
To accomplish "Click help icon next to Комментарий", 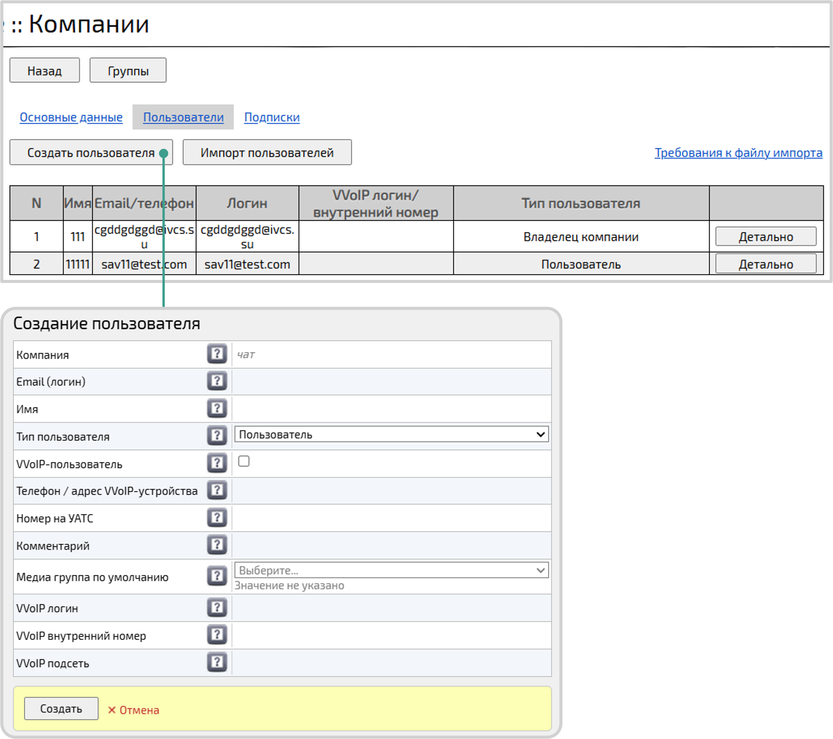I will point(217,545).
